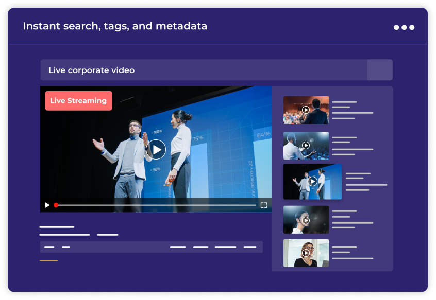Click the play icon in the player control bar
Screen dimensions: 436x300
click(47, 205)
